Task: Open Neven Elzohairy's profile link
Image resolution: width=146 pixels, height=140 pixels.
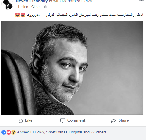Action: [32, 1]
